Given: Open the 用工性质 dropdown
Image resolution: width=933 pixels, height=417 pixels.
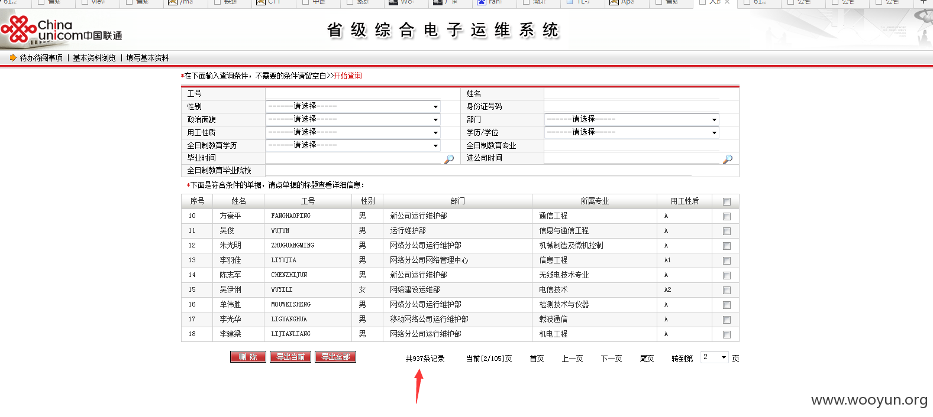Looking at the screenshot, I should 353,132.
